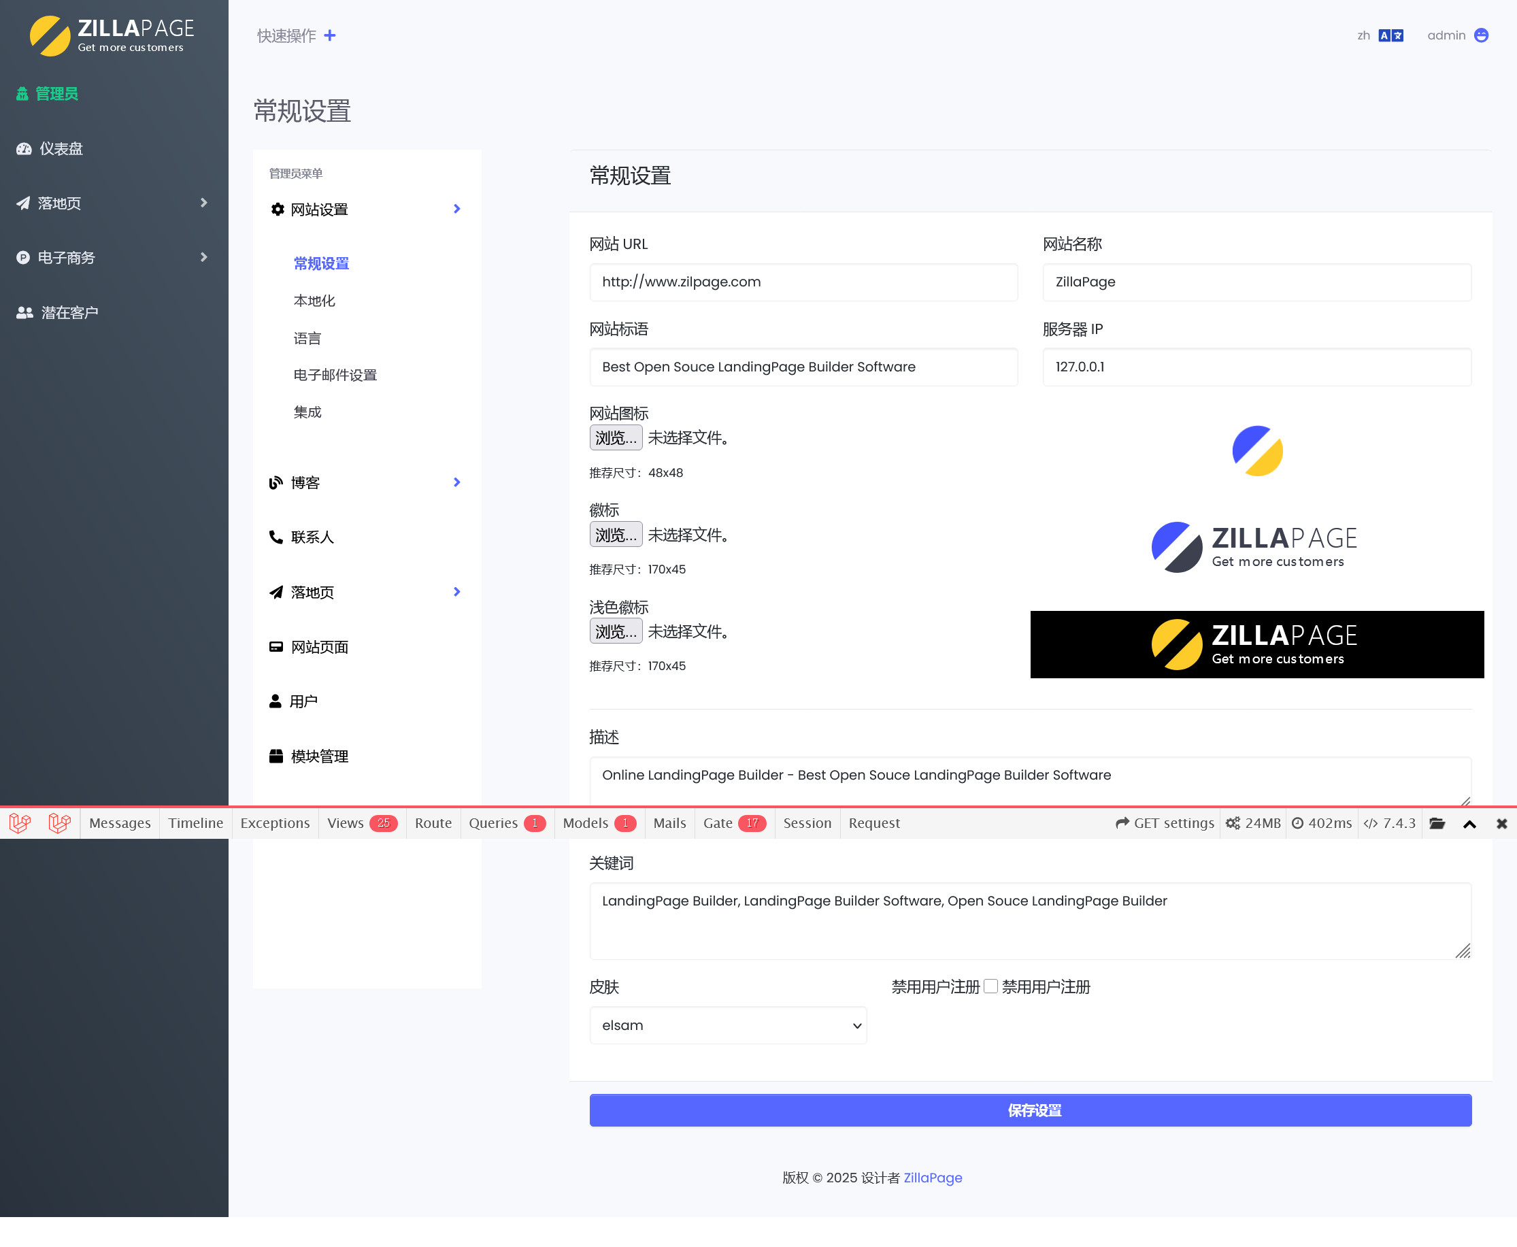The width and height of the screenshot is (1517, 1247).
Task: Collapse debugbar with the up arrow
Action: pyautogui.click(x=1469, y=824)
